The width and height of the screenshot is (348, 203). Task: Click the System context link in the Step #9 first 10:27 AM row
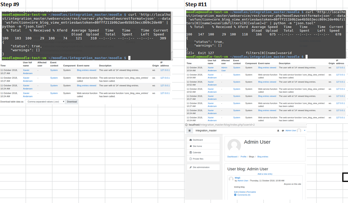coord(54,70)
